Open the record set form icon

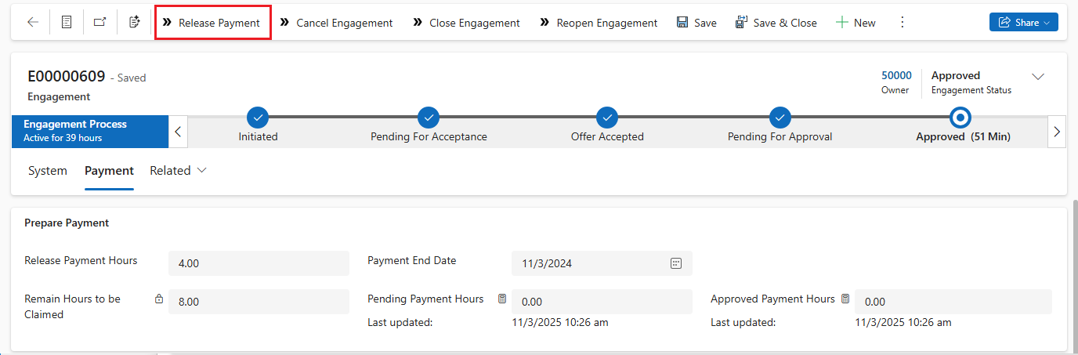(67, 23)
